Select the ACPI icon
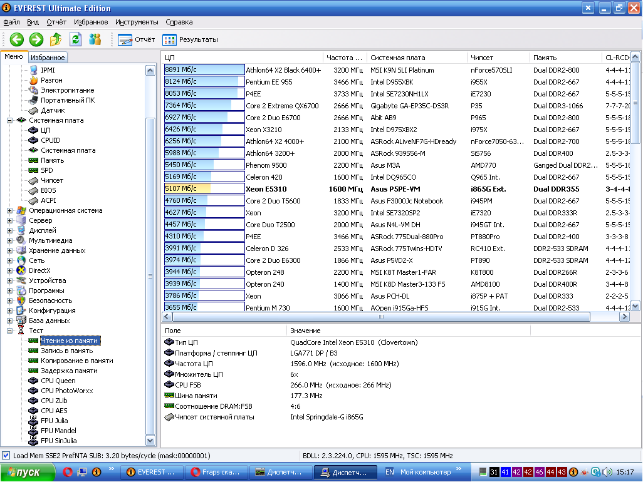 point(33,201)
